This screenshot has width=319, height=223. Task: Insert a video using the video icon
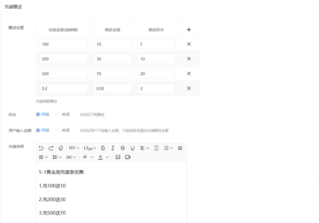(128, 157)
